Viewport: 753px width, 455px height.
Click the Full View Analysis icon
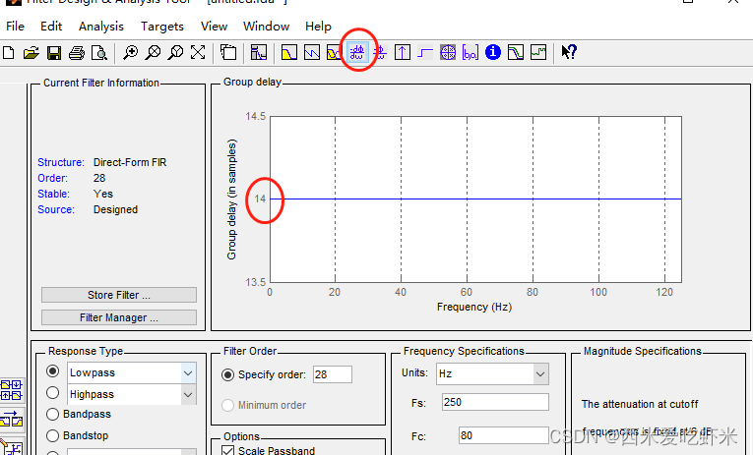pyautogui.click(x=228, y=52)
